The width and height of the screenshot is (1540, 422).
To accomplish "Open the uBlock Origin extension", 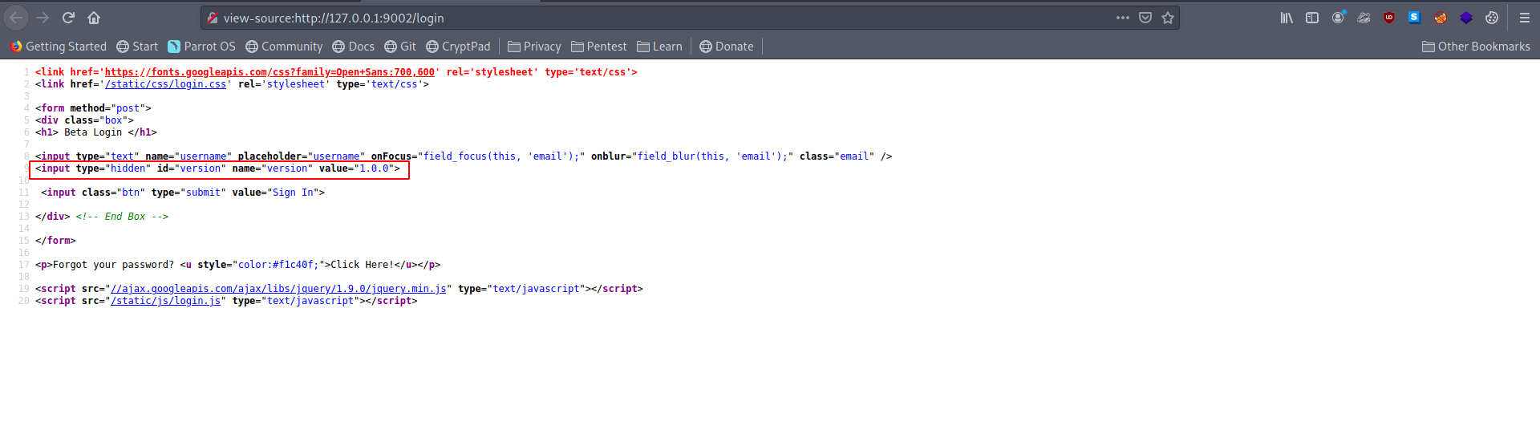I will [1389, 18].
